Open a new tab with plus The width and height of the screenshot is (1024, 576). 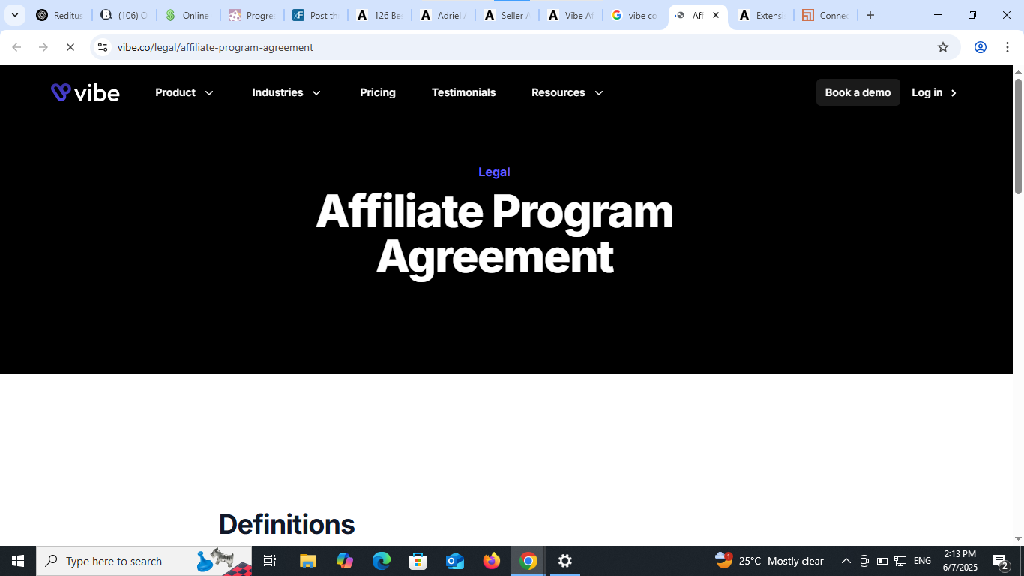(x=870, y=15)
